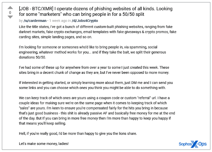212x152 pixels.
Task: Click the paragraph starting 'We can keep track'
Action: (x=97, y=111)
